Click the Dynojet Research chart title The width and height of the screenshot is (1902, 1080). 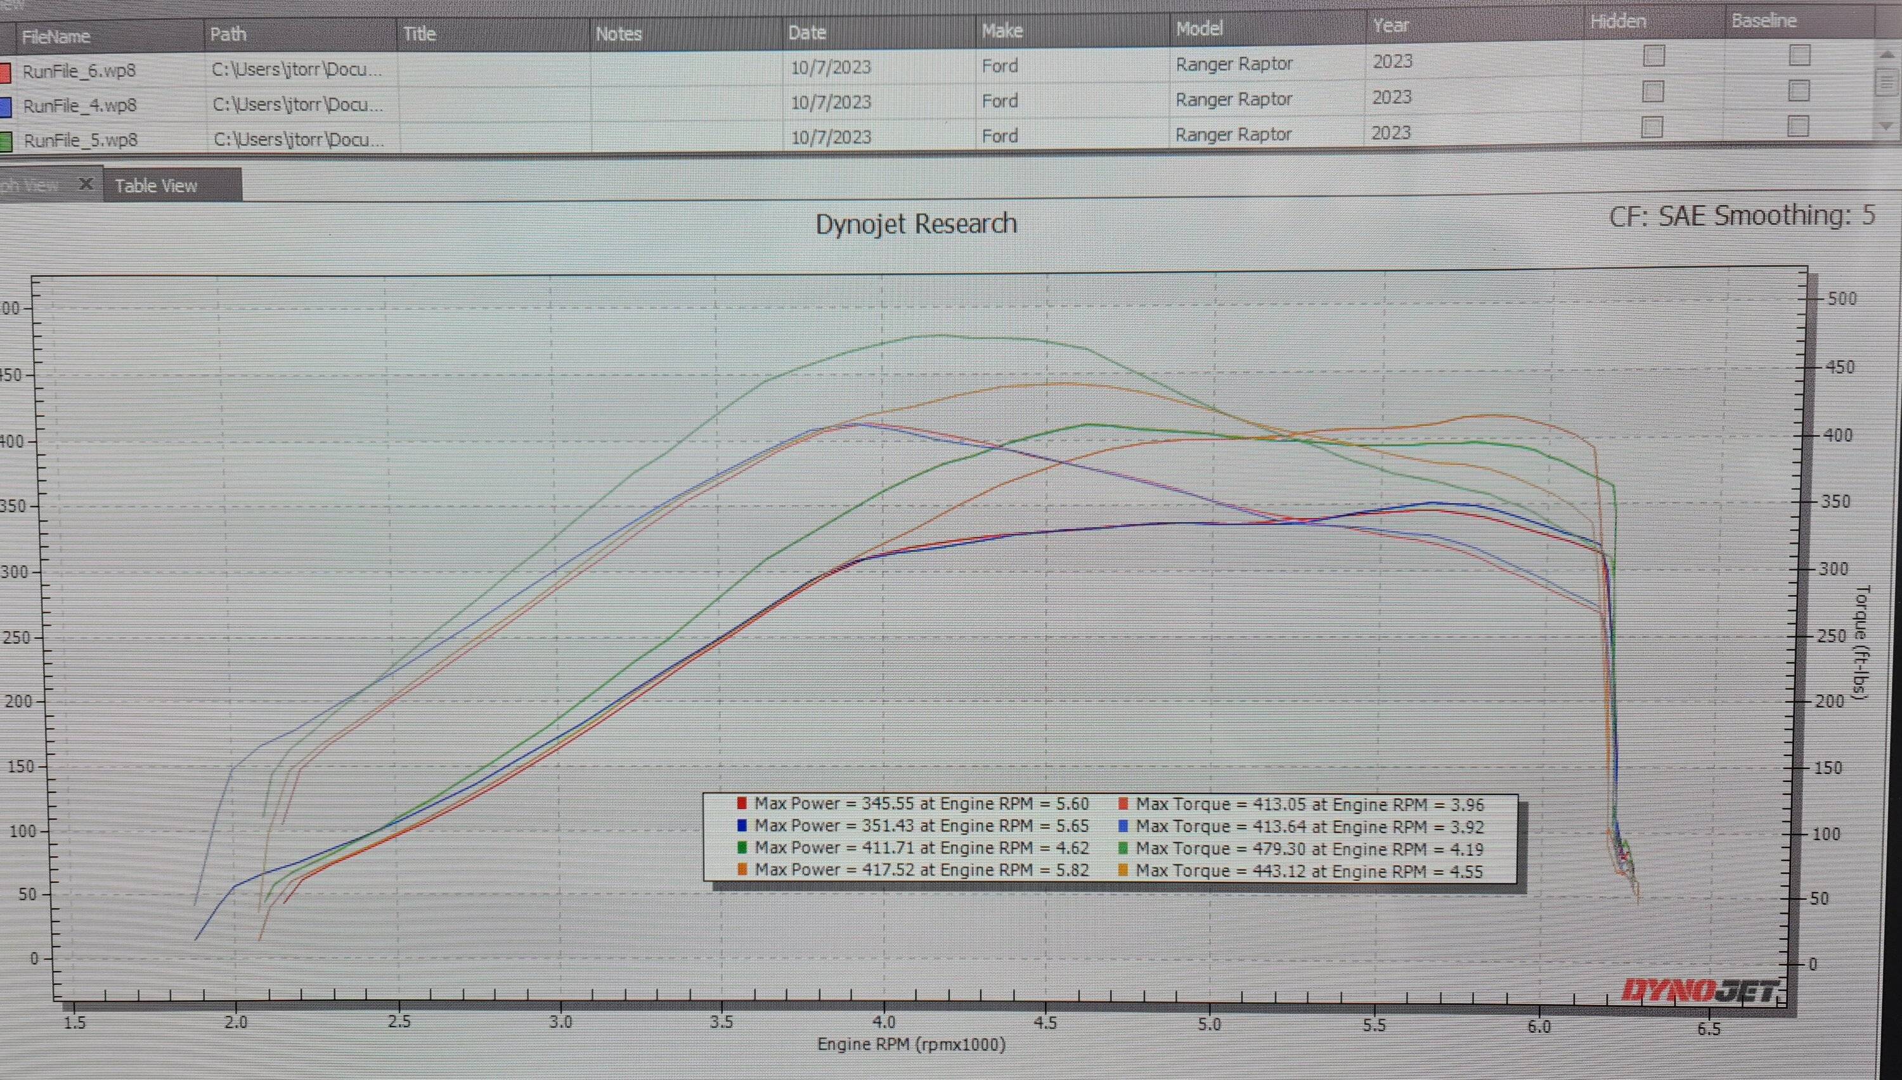point(916,224)
